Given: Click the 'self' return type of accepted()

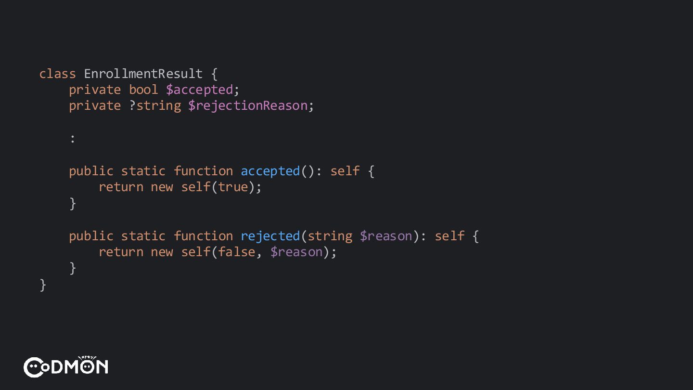Looking at the screenshot, I should [x=345, y=171].
